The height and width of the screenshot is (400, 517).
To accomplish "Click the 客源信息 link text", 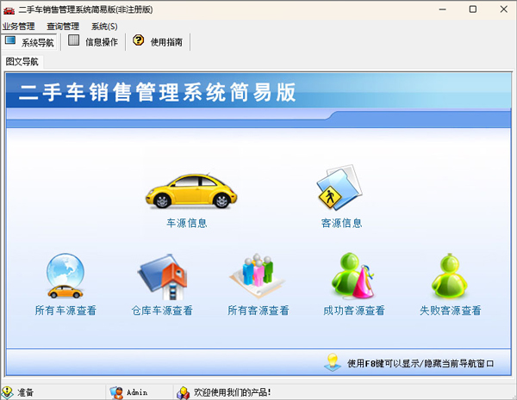I will pyautogui.click(x=341, y=223).
